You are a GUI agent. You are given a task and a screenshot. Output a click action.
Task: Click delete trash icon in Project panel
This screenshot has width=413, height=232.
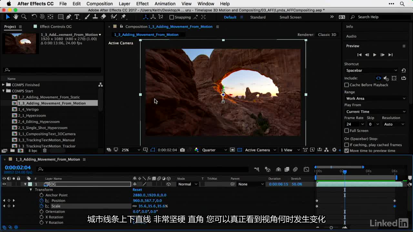45,150
